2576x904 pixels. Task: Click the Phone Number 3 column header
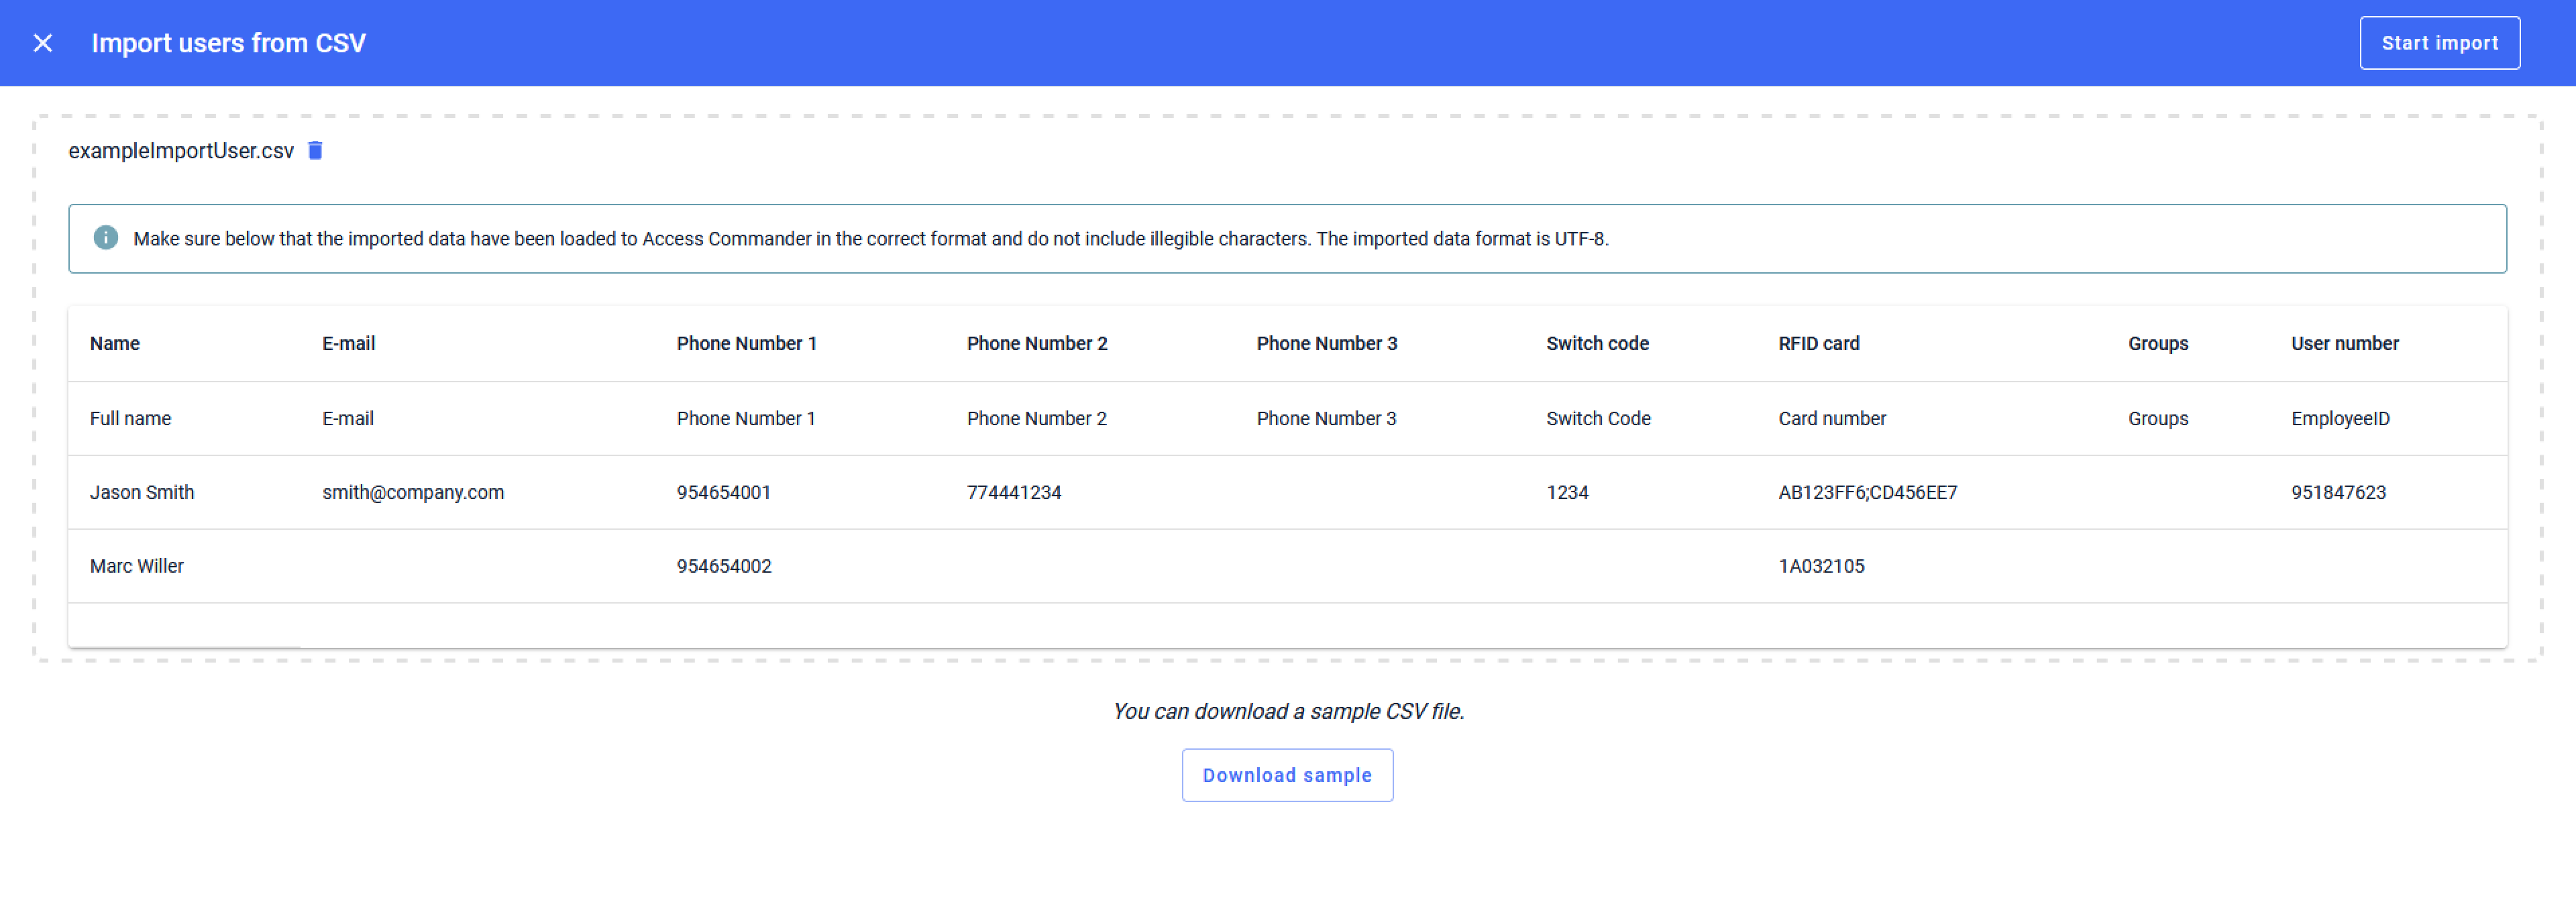coord(1327,343)
